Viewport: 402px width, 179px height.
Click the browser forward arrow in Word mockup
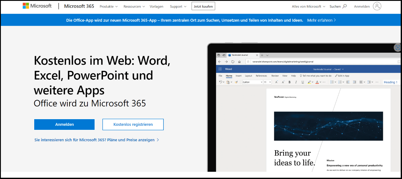click(x=226, y=62)
